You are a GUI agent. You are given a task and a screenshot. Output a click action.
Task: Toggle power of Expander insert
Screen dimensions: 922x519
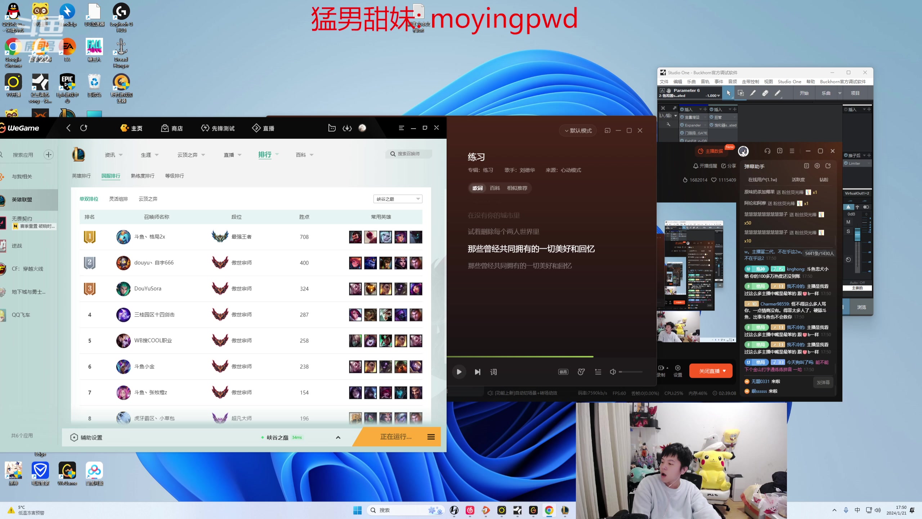coord(682,125)
